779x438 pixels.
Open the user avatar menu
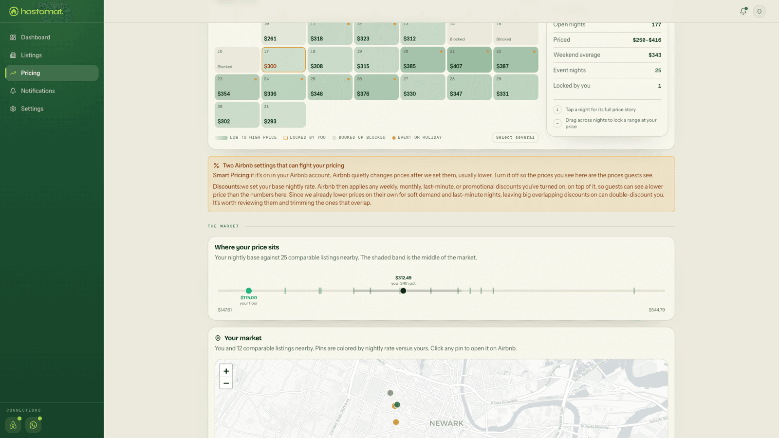click(x=759, y=11)
